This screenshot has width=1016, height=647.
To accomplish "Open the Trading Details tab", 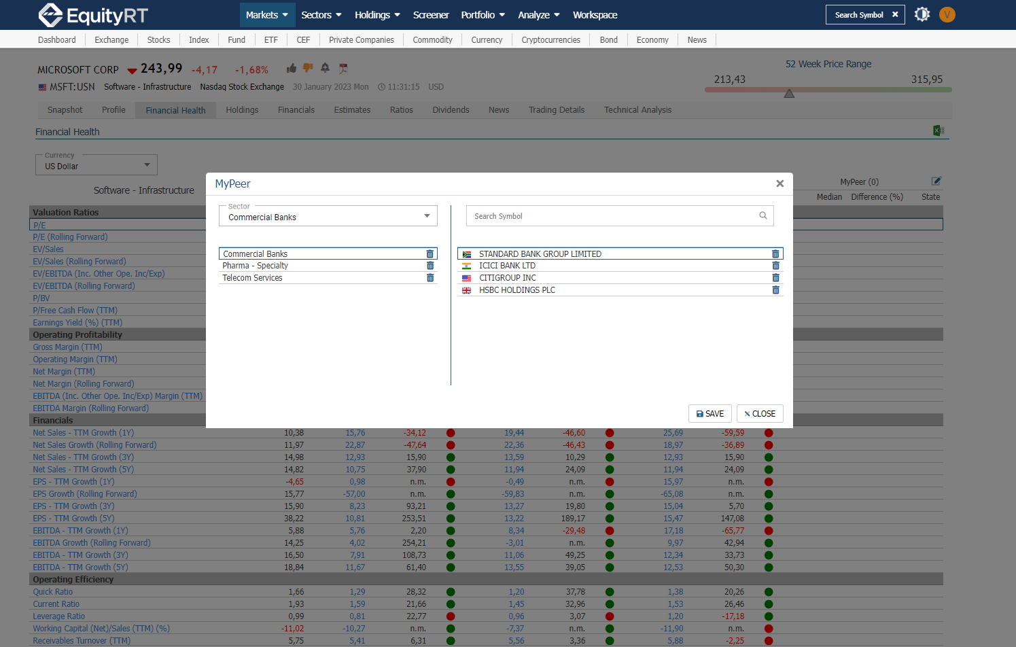I will (x=557, y=110).
